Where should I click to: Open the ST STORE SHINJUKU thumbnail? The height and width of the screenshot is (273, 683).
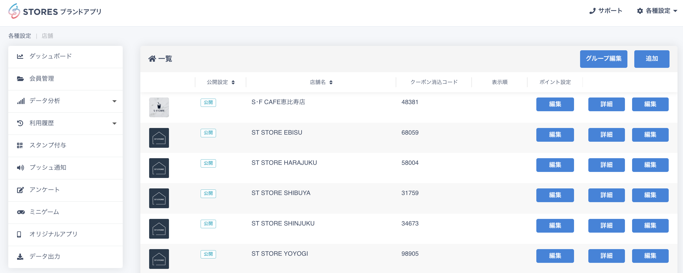(159, 229)
